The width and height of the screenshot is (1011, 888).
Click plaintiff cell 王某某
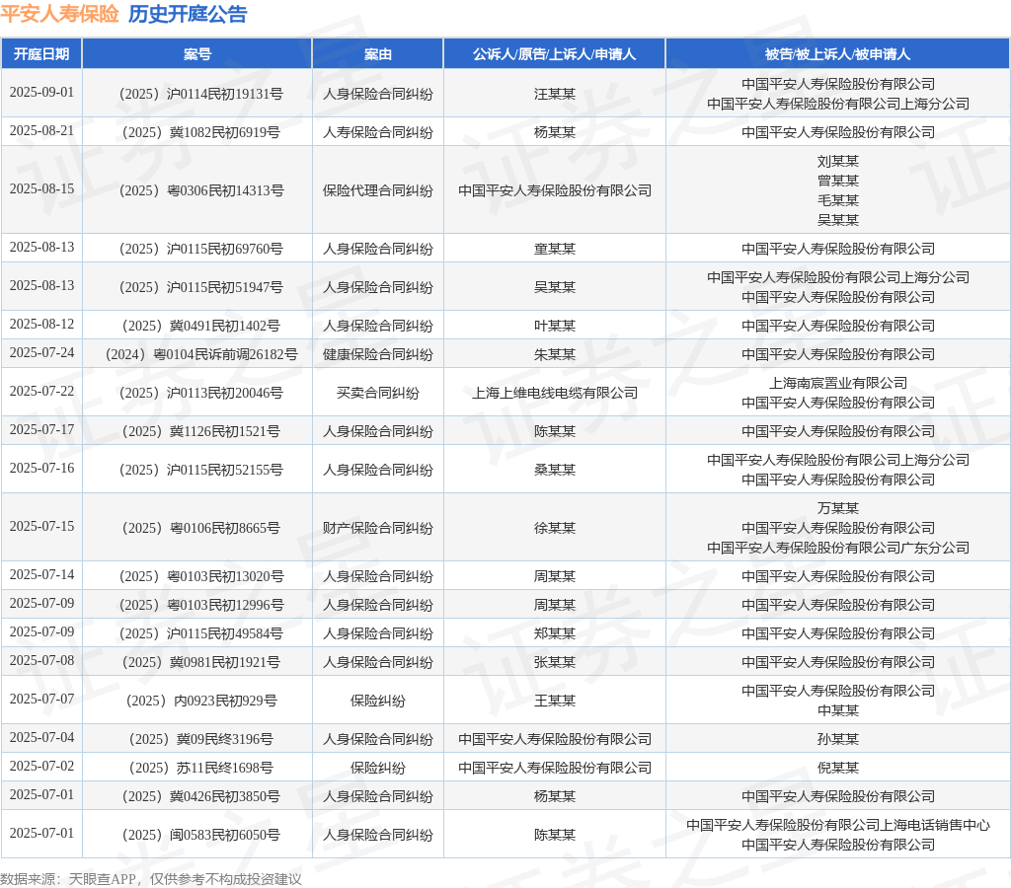coord(555,702)
